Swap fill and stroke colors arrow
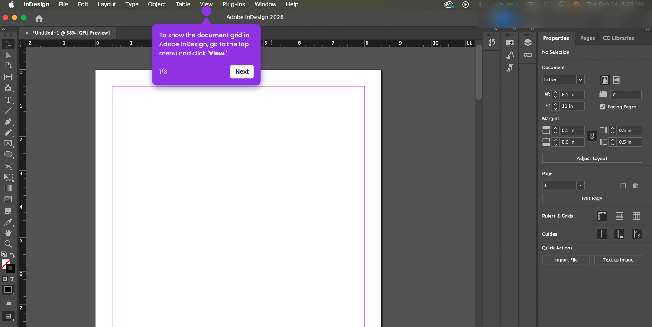The width and height of the screenshot is (652, 327). click(13, 255)
